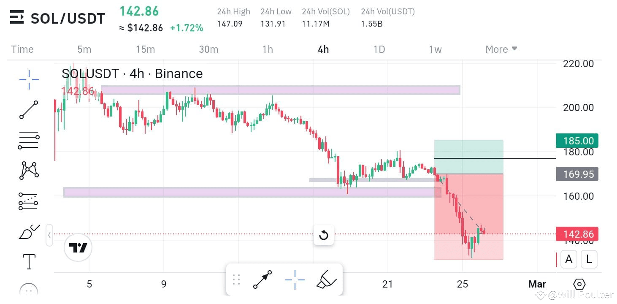Viewport: 617px width, 304px height.
Task: Select the pitchfork drawing tool
Action: (x=28, y=201)
